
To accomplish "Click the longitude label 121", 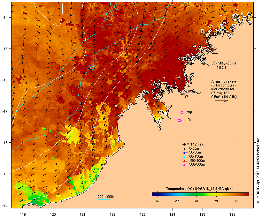I will (83, 214).
